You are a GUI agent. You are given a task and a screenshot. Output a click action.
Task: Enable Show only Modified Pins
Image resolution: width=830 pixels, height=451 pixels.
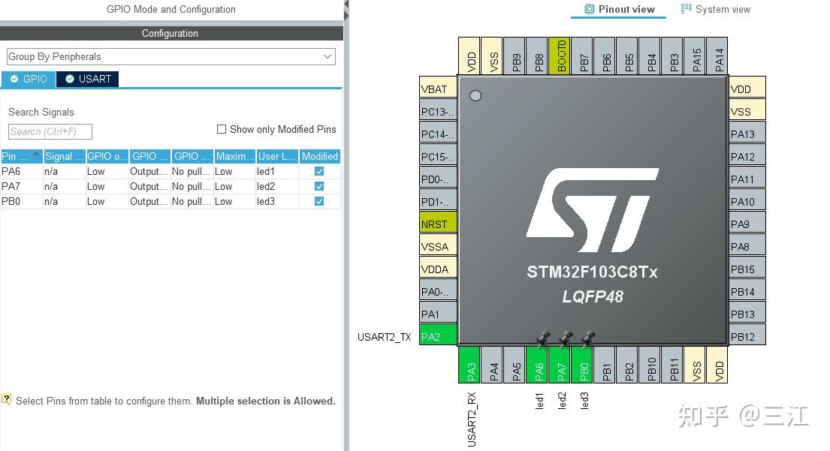[221, 129]
